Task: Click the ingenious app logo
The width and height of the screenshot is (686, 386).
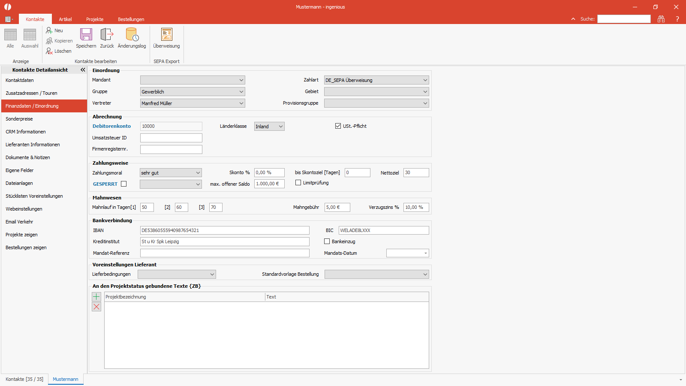Action: click(8, 7)
